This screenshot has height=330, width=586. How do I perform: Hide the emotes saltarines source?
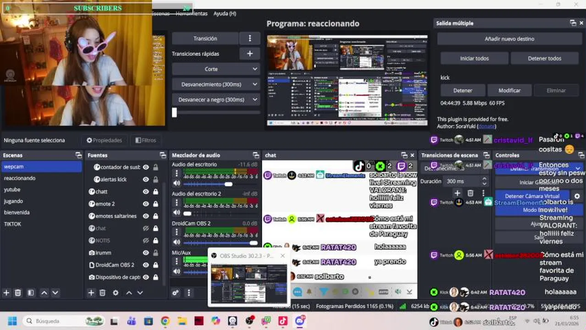click(x=146, y=216)
